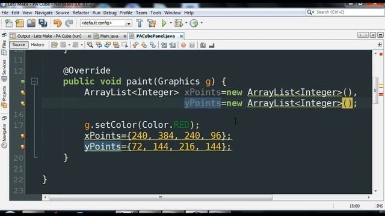Click the error glyph on the xPoints={240 line
Image resolution: width=385 pixels, height=216 pixels.
point(23,136)
